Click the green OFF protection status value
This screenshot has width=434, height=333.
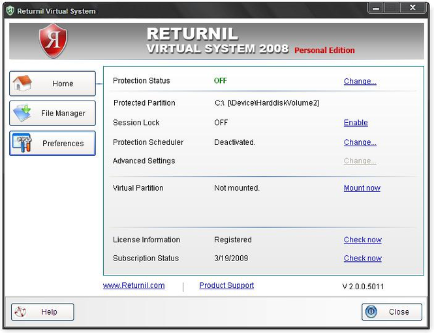coord(221,81)
